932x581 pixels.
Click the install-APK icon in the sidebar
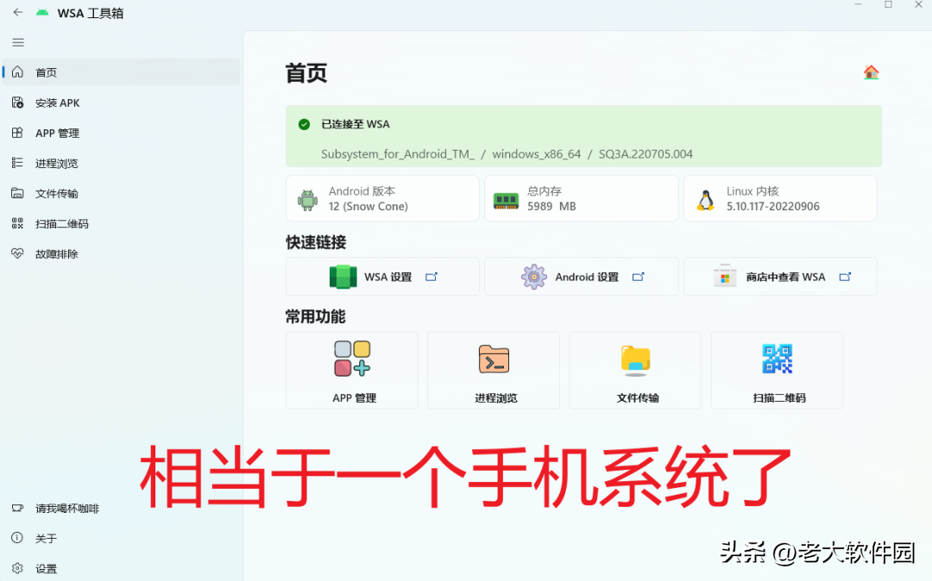click(18, 103)
